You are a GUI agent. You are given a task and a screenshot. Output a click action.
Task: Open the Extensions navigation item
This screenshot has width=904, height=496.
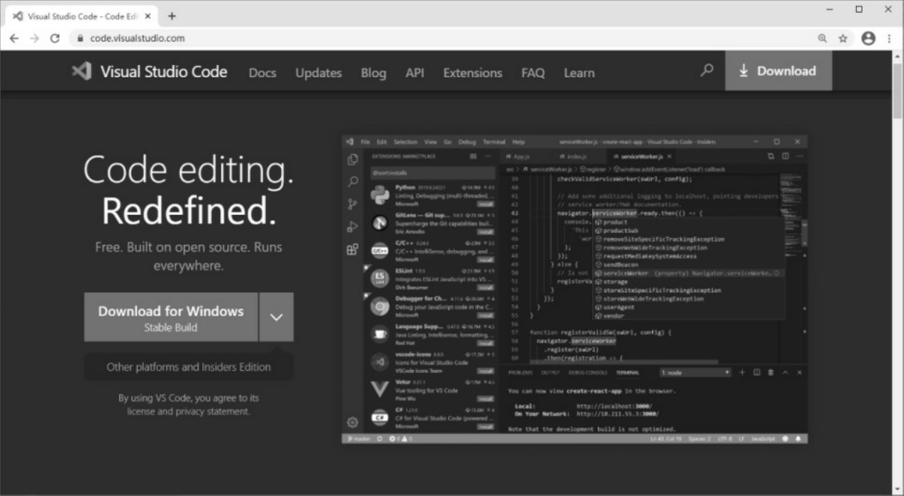(473, 73)
